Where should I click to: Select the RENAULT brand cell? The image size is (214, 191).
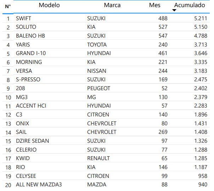[98, 158]
